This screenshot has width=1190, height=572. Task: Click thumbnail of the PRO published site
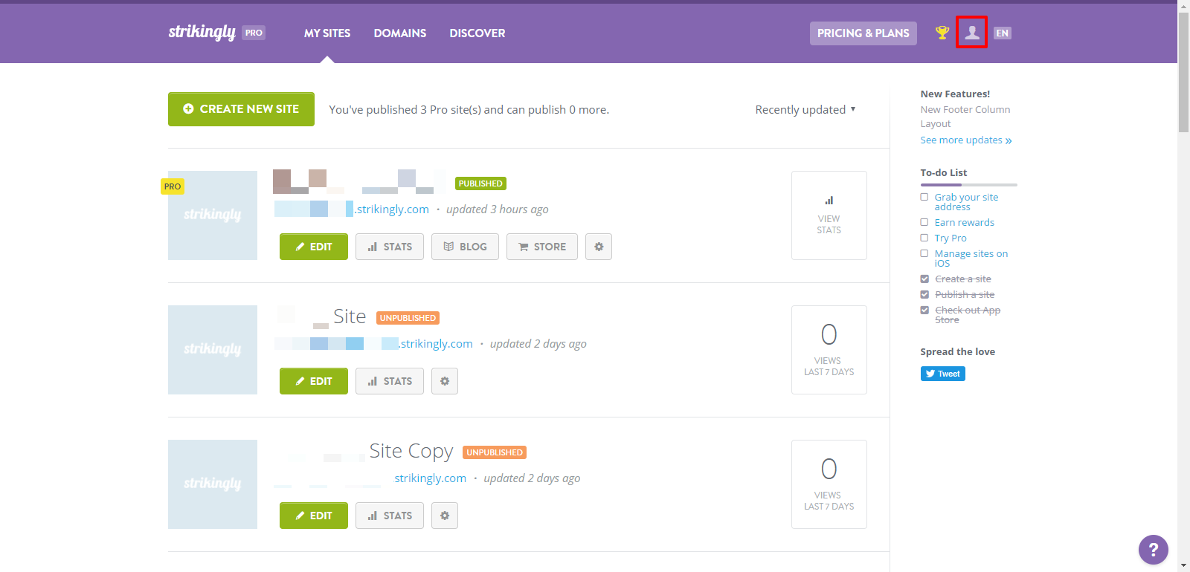[213, 215]
